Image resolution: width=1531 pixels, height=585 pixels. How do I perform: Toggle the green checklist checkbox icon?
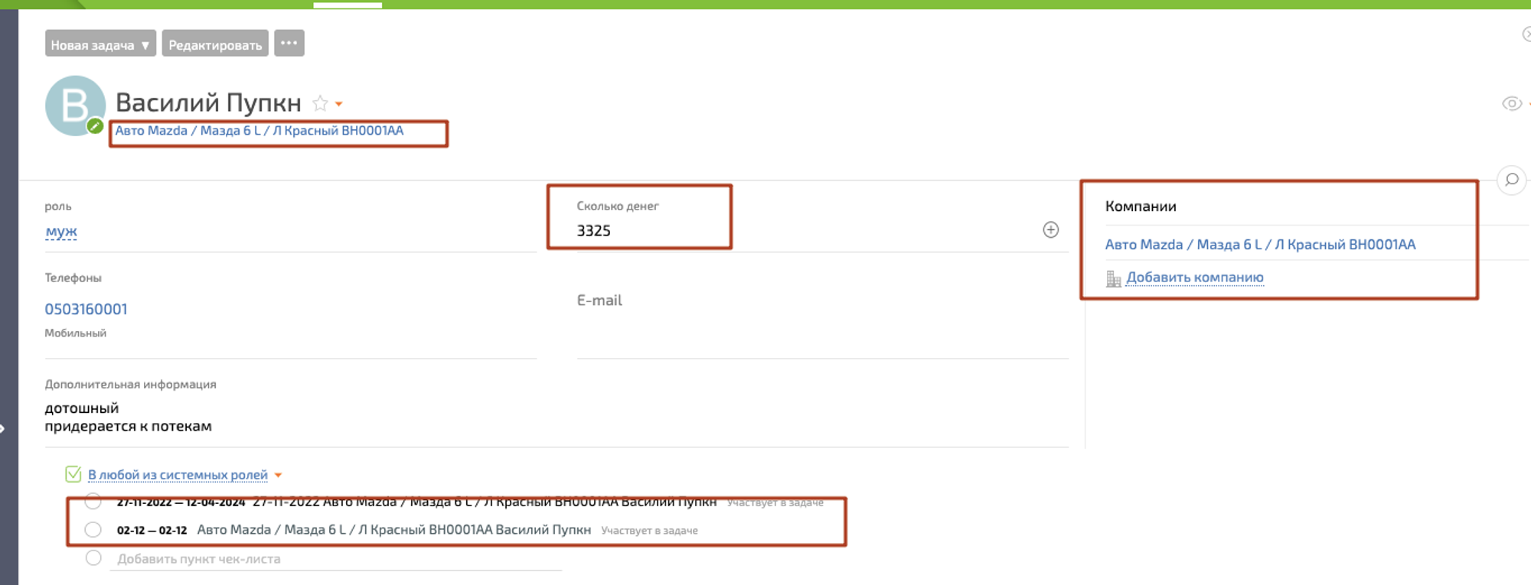point(73,475)
